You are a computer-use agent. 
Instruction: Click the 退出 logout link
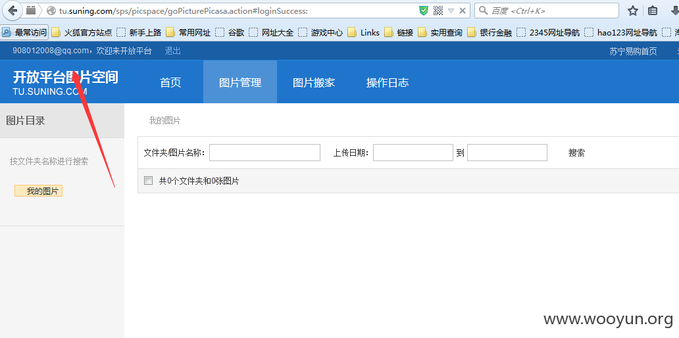tap(173, 51)
